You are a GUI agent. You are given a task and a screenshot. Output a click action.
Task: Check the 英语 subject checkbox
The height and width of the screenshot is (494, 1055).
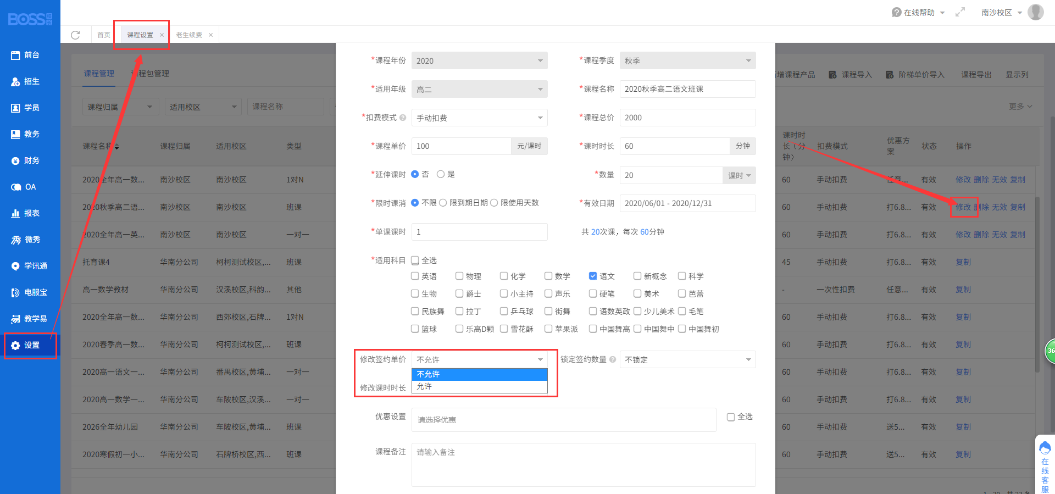415,276
